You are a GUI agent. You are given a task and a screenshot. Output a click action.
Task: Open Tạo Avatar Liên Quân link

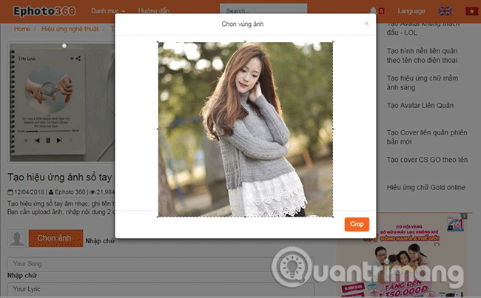(x=420, y=105)
